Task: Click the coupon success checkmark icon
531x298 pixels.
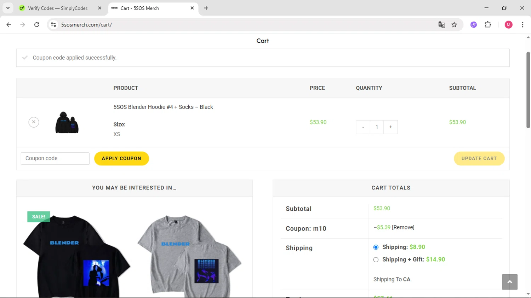Action: (25, 57)
